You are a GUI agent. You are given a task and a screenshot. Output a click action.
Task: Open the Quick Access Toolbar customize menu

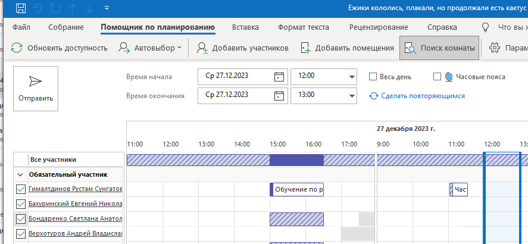[107, 8]
